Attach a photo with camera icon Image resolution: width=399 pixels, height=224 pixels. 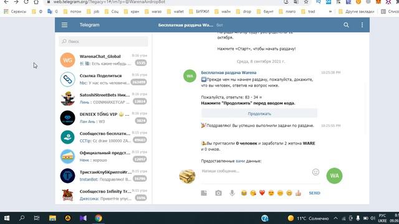pyautogui.click(x=218, y=193)
